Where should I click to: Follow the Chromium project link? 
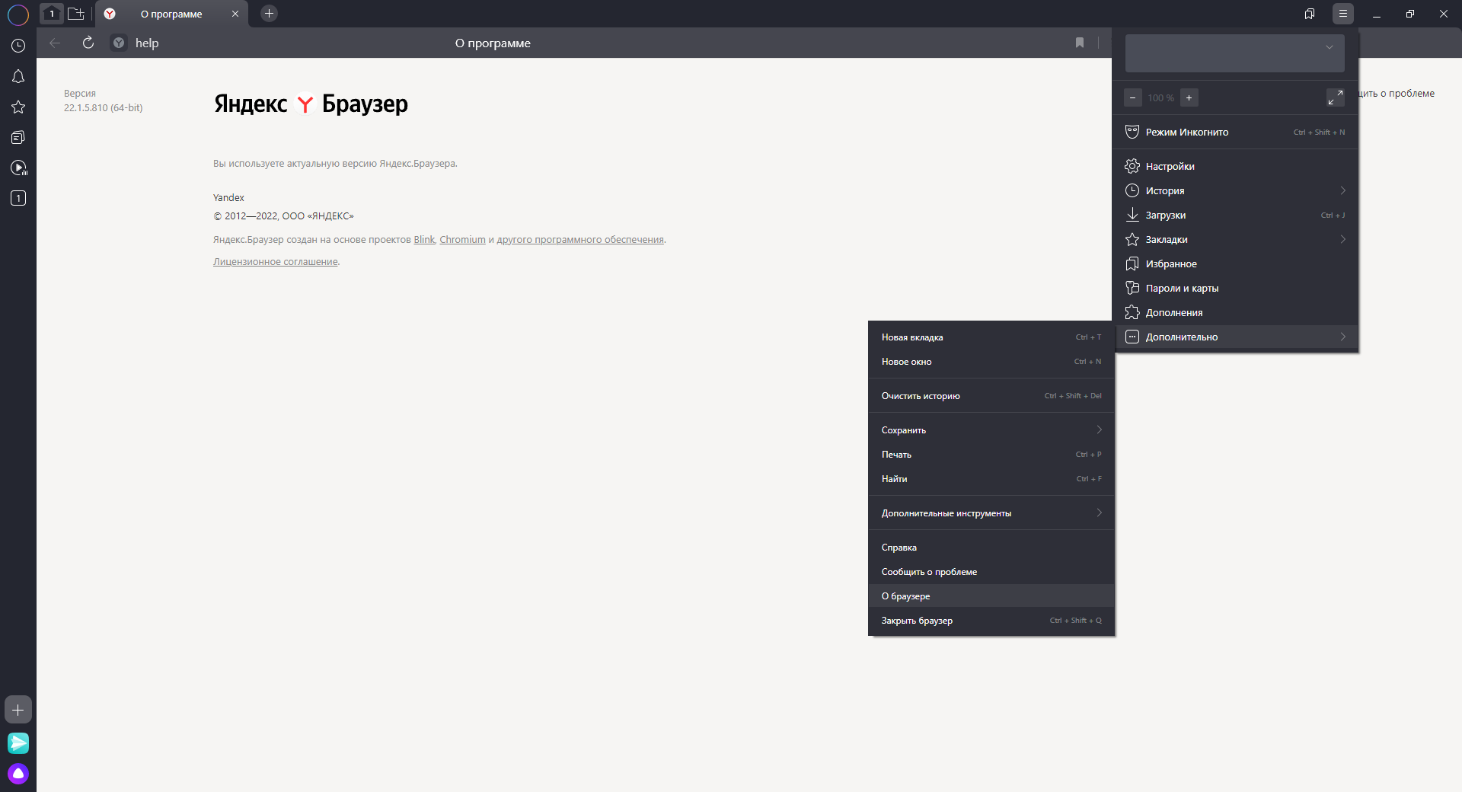coord(462,240)
